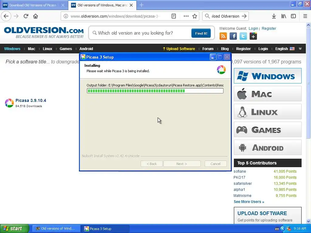The width and height of the screenshot is (311, 233).
Task: Open the Windows nav menu item
Action: [x=12, y=49]
